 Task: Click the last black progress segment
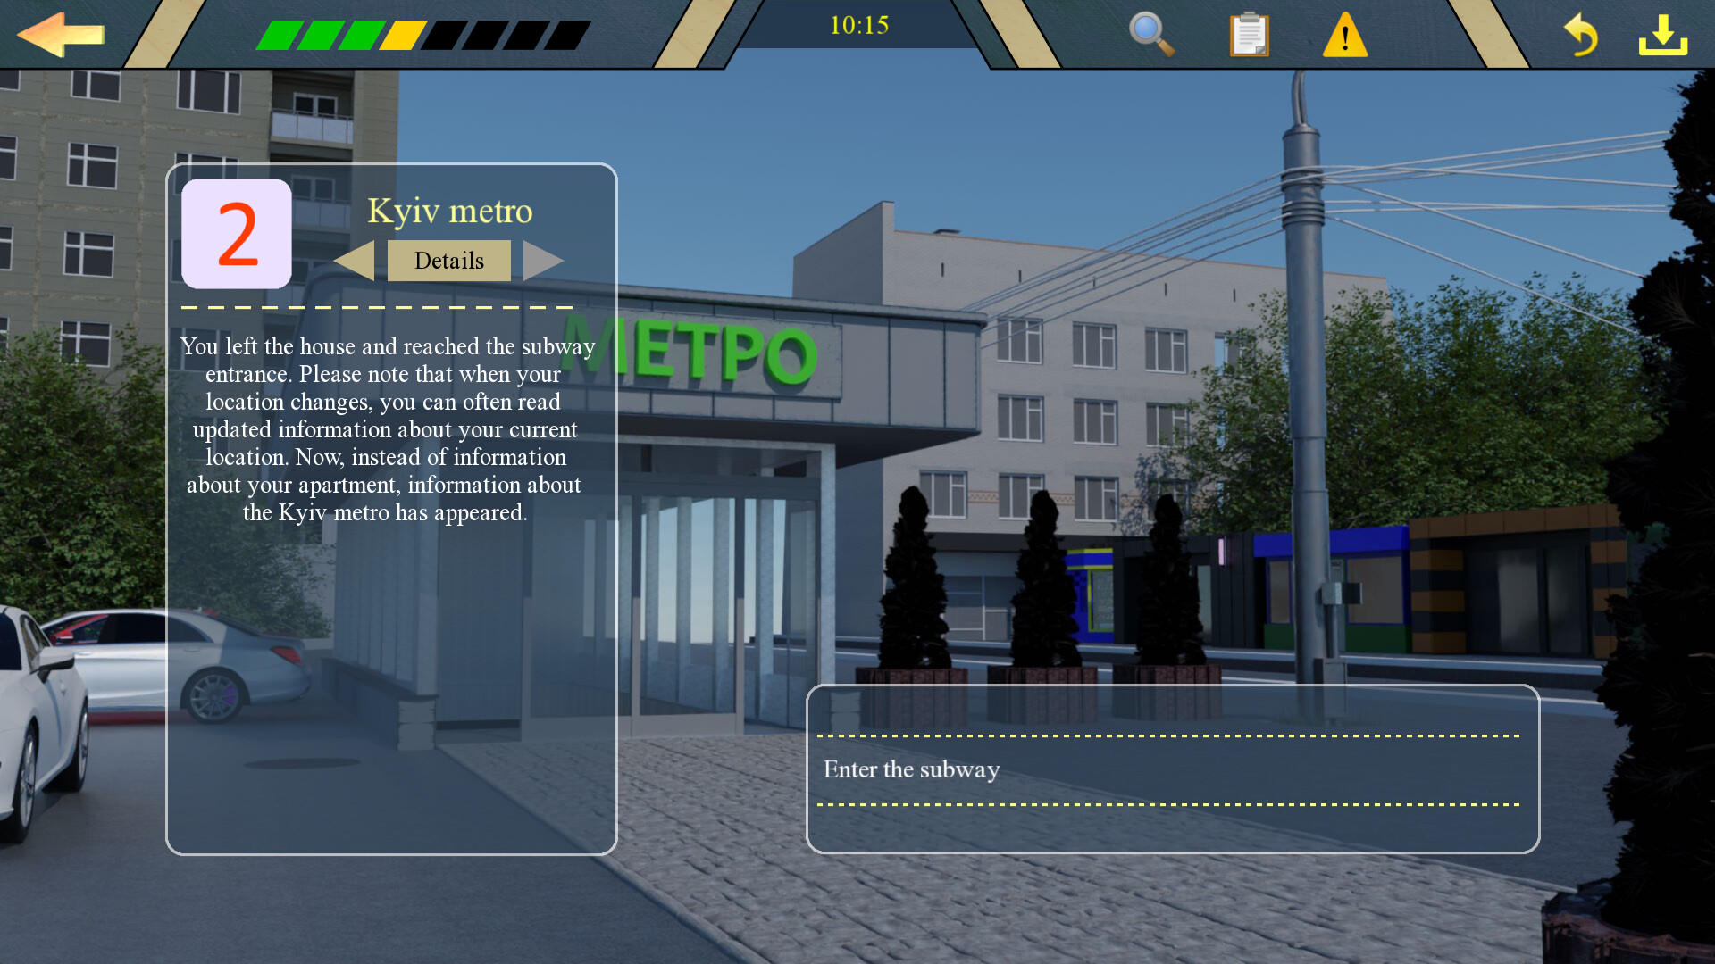568,36
